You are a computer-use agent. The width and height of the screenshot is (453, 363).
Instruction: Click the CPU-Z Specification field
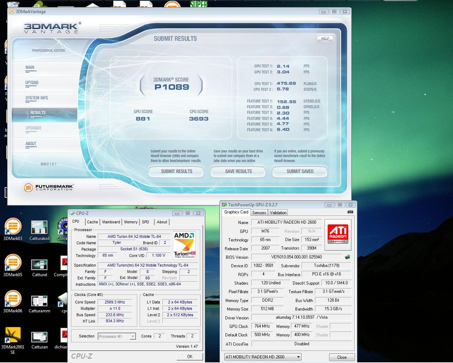pos(148,265)
